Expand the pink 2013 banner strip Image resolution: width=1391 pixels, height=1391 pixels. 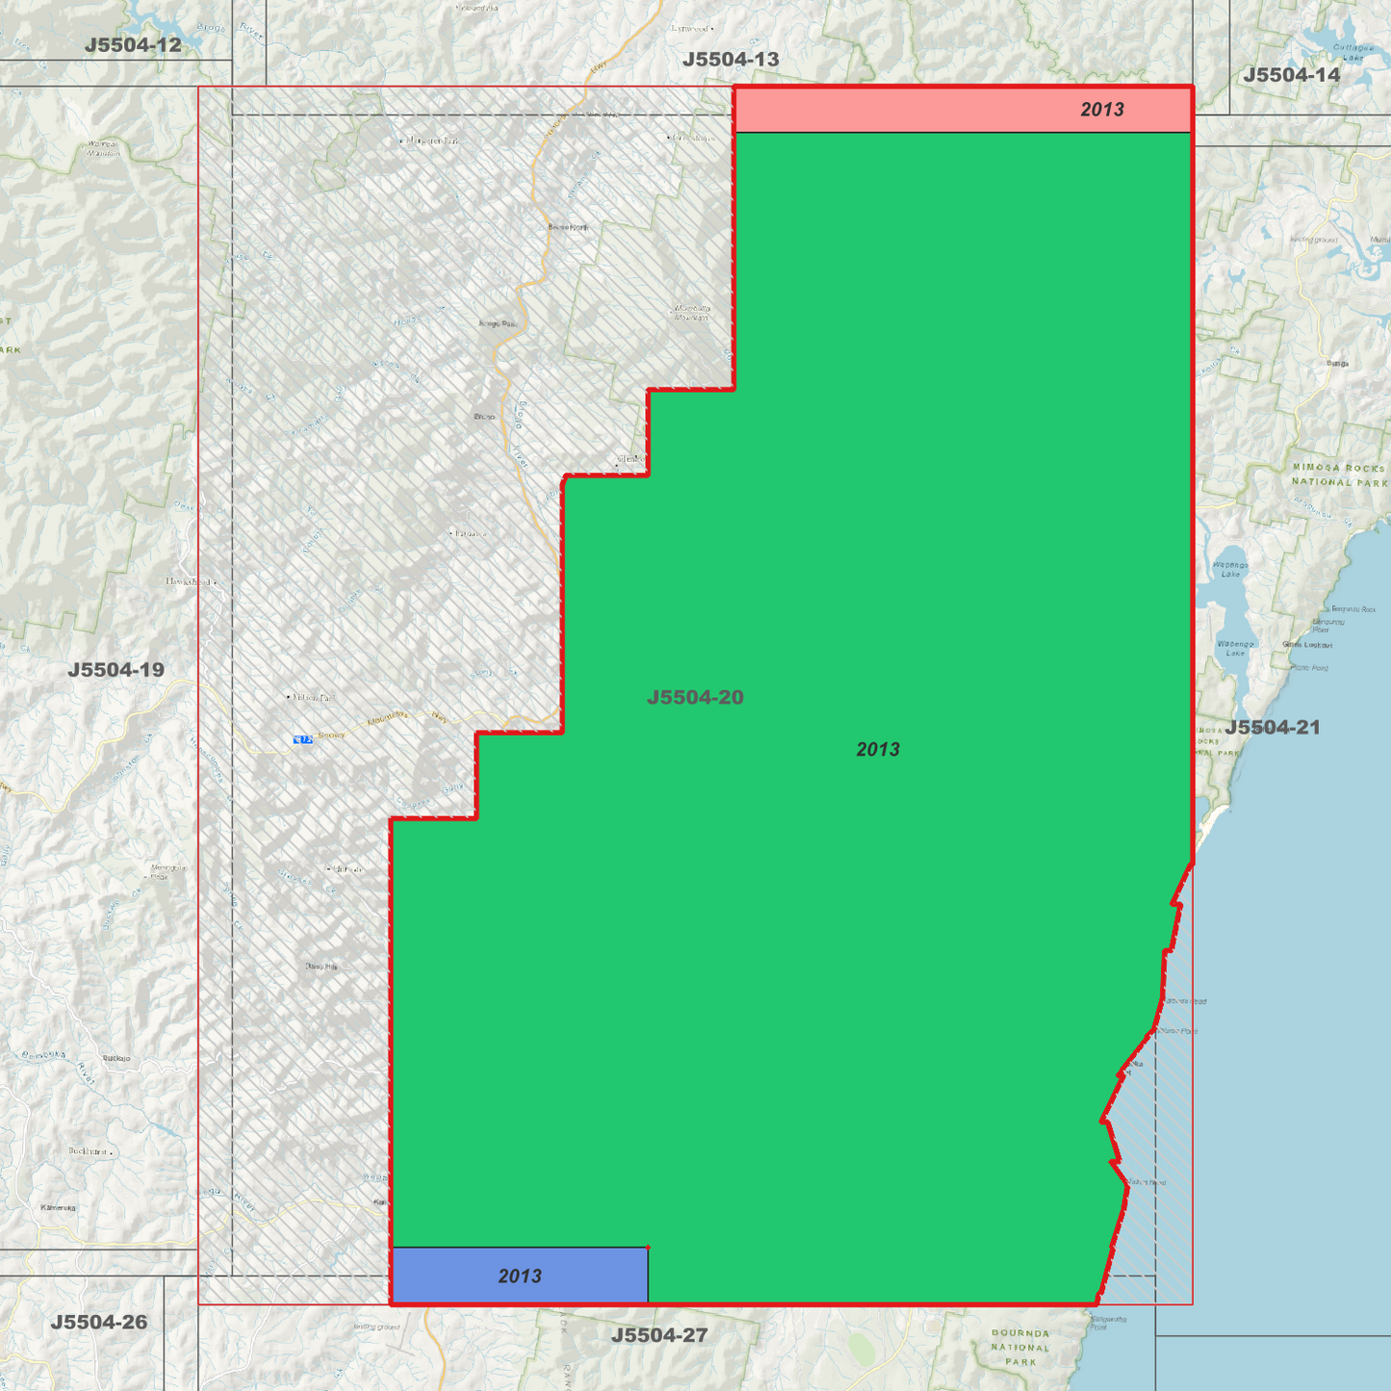963,108
